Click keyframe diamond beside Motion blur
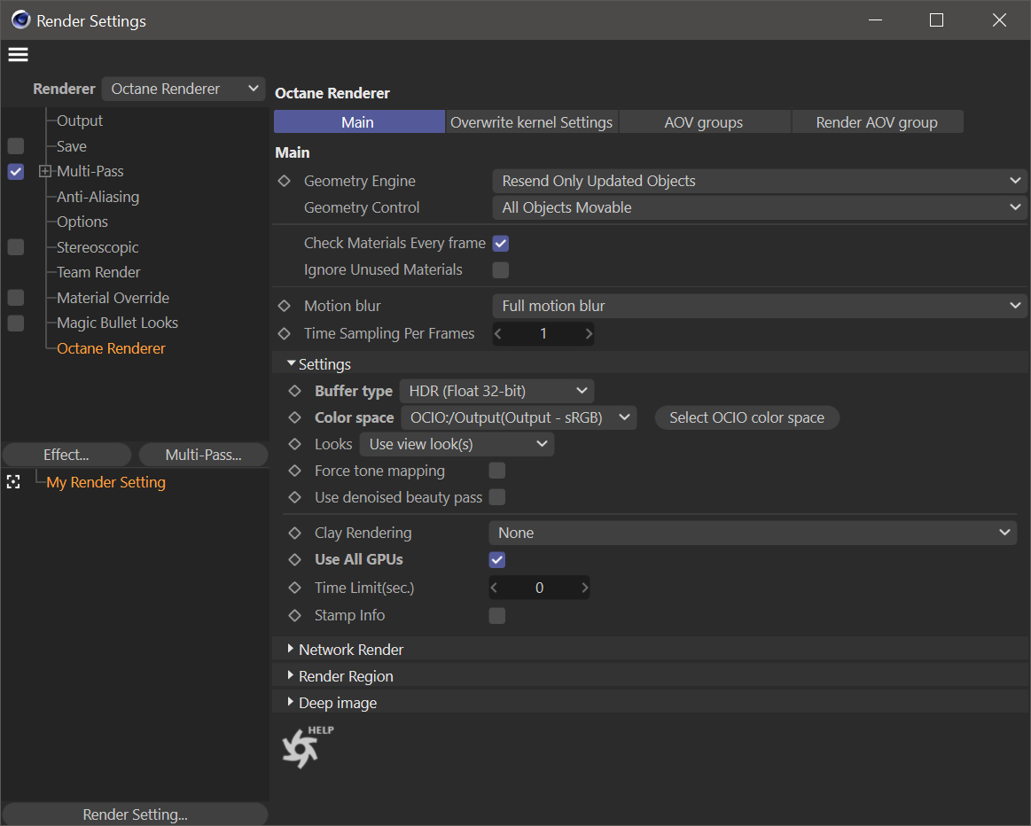 (285, 306)
